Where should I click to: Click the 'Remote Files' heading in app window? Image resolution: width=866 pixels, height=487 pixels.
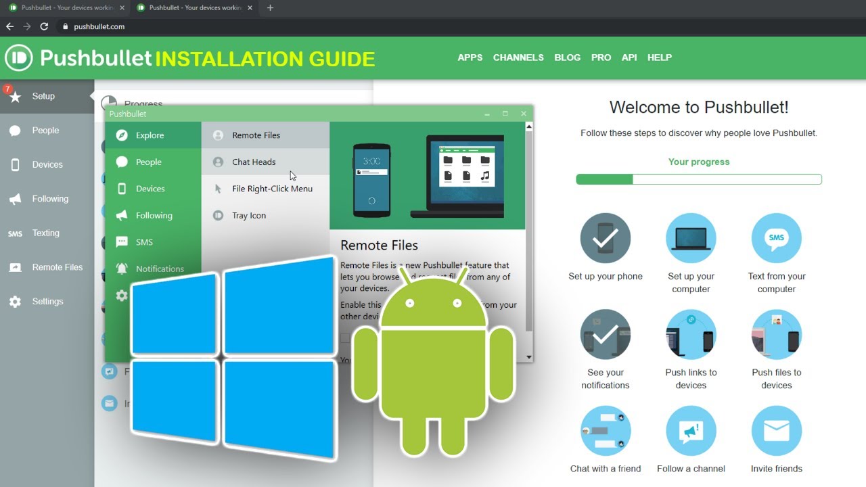[379, 246]
